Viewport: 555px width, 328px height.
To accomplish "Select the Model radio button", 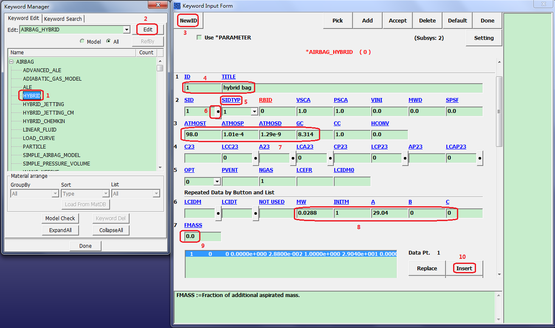I will coord(82,42).
